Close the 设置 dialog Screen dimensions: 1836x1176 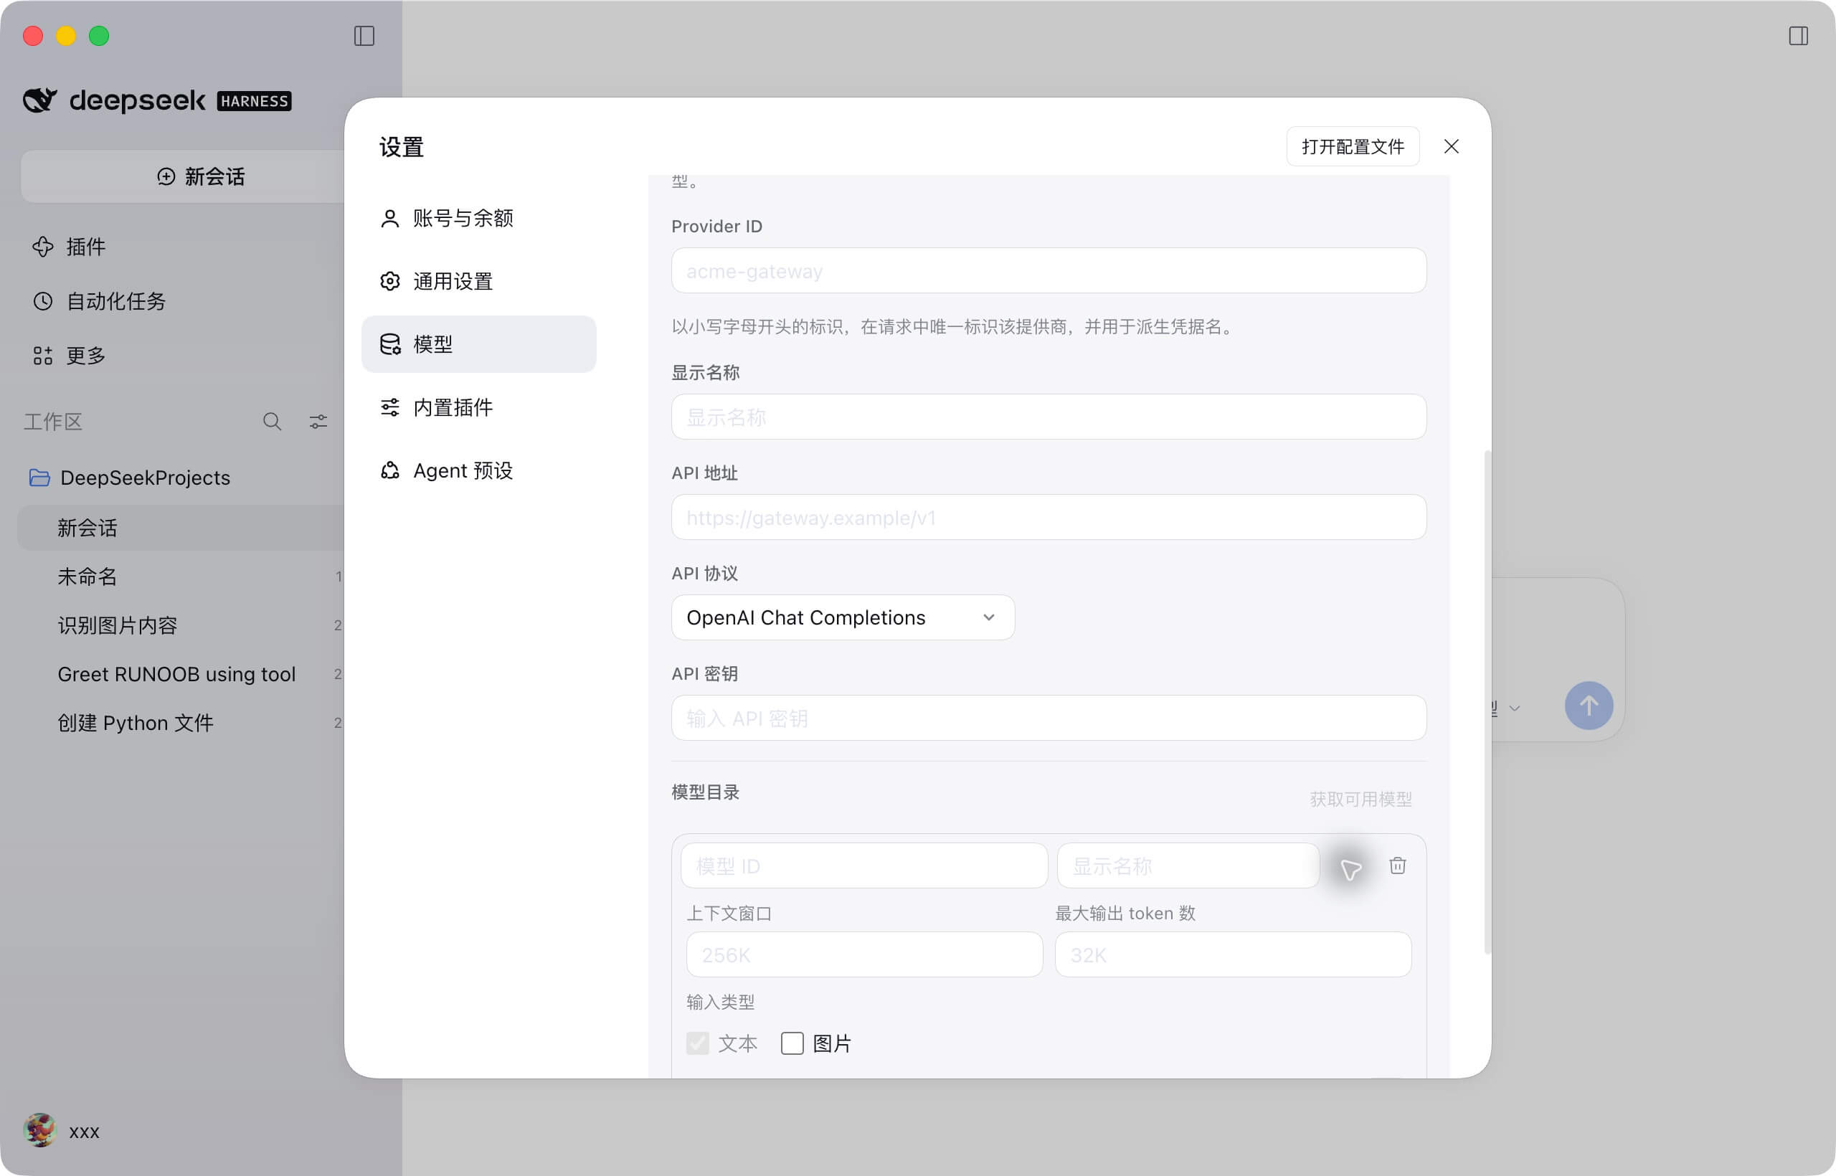tap(1451, 146)
